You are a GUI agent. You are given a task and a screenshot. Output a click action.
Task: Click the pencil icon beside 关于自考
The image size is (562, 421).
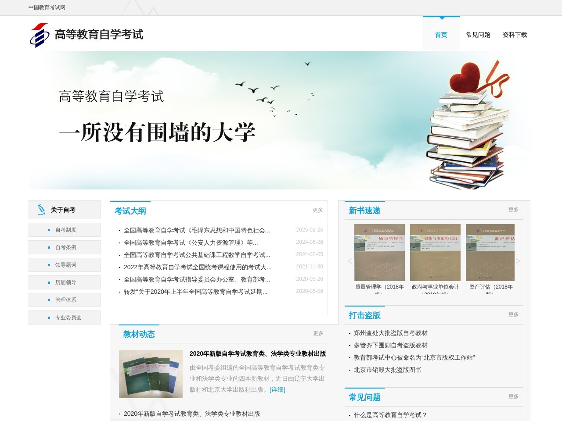tap(41, 210)
